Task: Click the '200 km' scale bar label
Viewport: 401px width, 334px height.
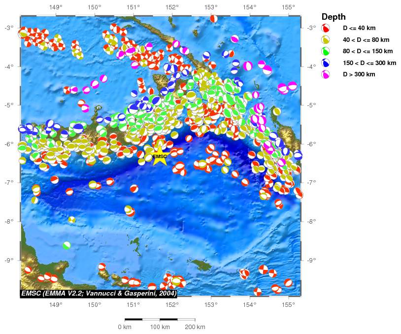Action: point(194,327)
